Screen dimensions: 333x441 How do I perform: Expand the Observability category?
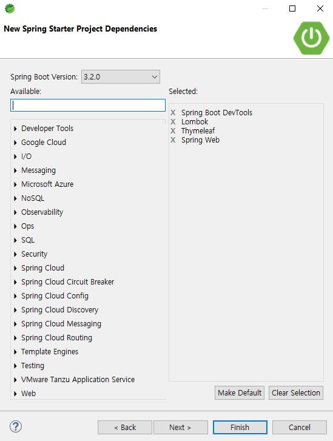pyautogui.click(x=15, y=212)
